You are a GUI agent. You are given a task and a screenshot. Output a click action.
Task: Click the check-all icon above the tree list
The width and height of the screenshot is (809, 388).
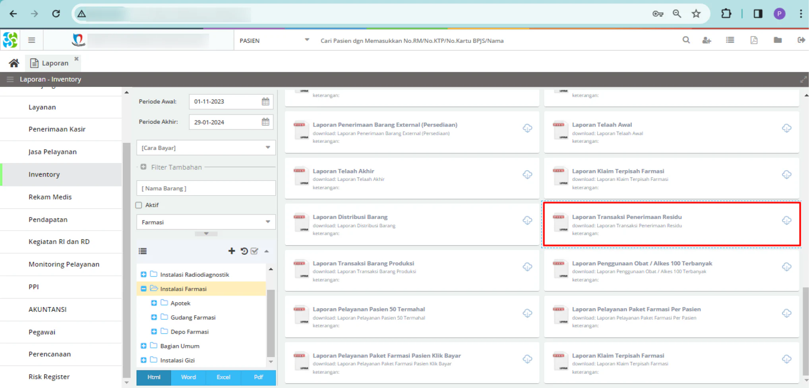coord(255,251)
